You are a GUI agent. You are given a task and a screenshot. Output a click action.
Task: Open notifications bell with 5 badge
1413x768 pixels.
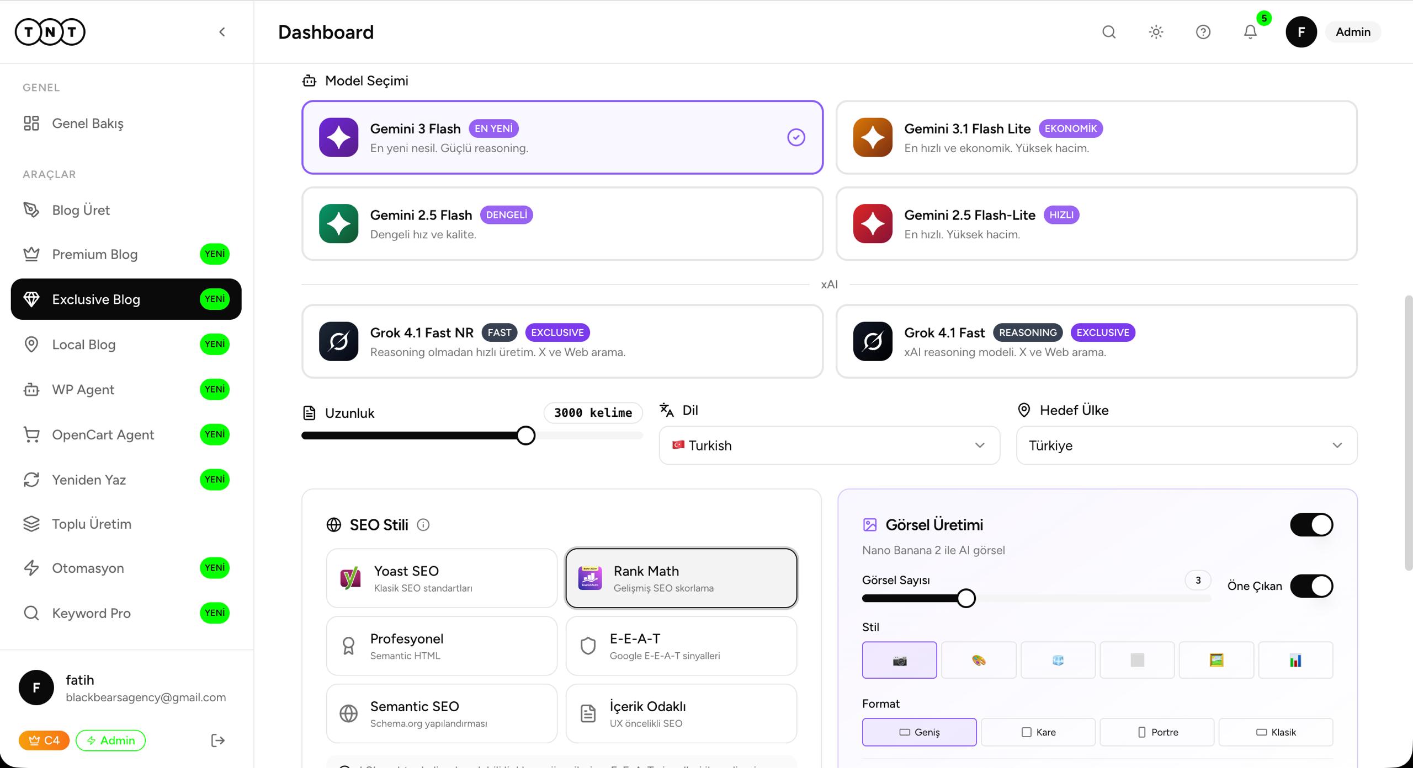click(1251, 32)
